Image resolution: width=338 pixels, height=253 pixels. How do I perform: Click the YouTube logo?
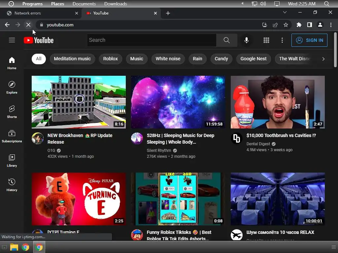pyautogui.click(x=39, y=40)
